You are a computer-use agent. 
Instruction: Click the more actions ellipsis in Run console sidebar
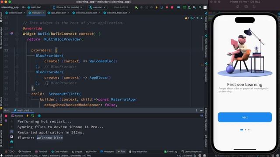pos(12,147)
